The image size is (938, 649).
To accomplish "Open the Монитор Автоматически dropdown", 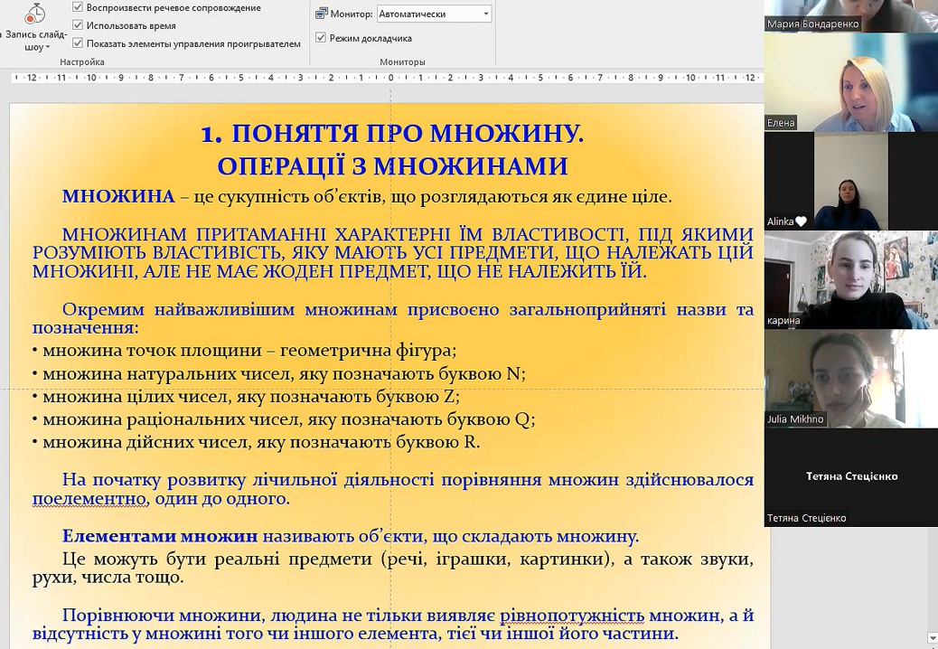I will tap(435, 14).
